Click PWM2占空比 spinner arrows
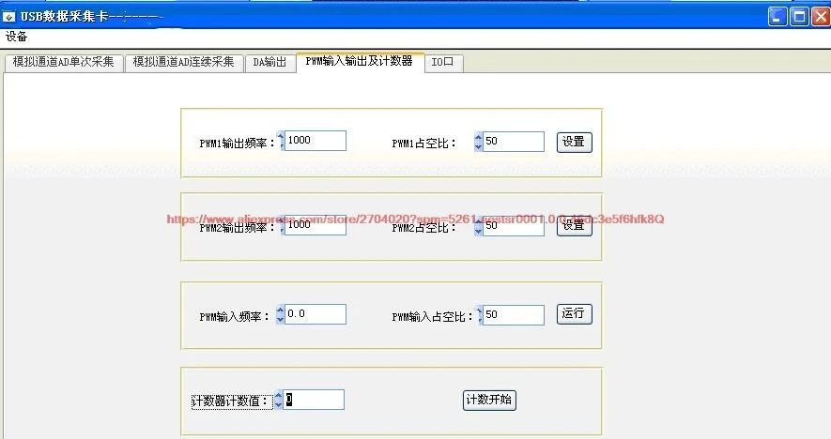Viewport: 831px width, 439px height. click(478, 226)
